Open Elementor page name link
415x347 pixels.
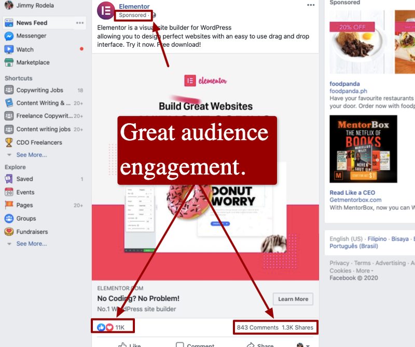coord(134,6)
